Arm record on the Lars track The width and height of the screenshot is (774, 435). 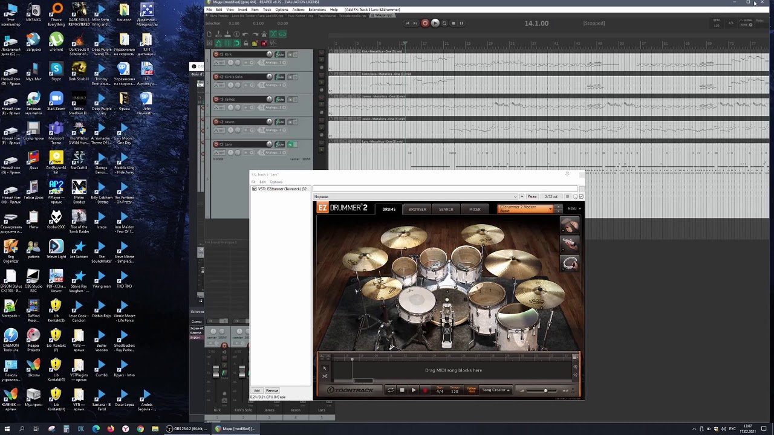click(x=216, y=144)
